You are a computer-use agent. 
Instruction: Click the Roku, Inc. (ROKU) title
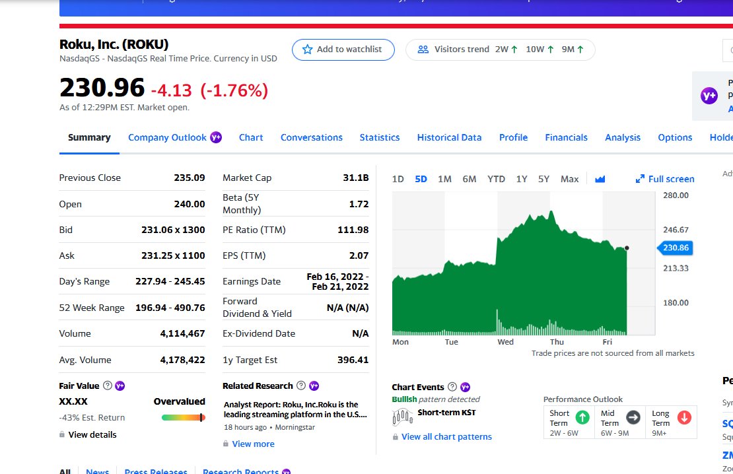(114, 44)
